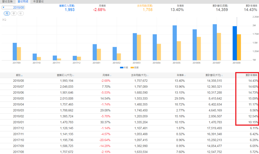
Task: Click the 7.70% monthly growth cell
Action: pyautogui.click(x=106, y=87)
